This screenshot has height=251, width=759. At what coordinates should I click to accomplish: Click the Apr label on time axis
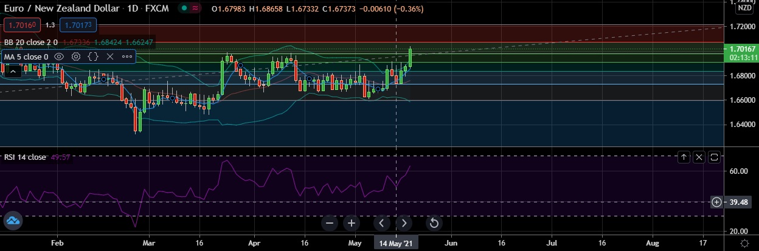coord(255,242)
